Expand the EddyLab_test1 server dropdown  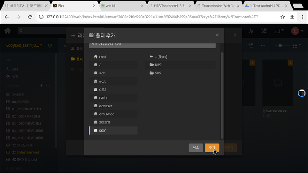pyautogui.click(x=24, y=45)
